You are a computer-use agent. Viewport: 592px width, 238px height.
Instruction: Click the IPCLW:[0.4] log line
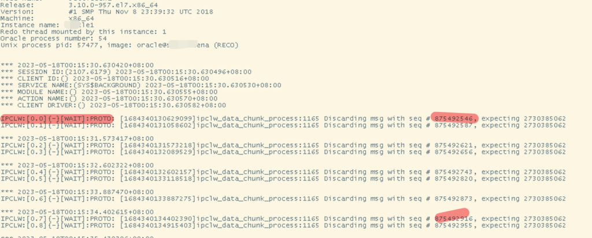[283, 172]
